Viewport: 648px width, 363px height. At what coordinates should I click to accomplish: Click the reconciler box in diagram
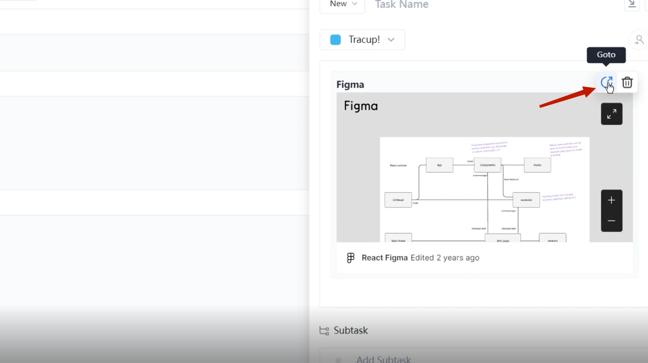[526, 200]
